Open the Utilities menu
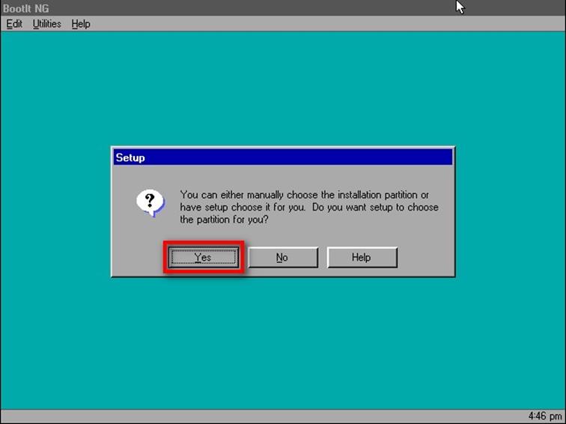Image resolution: width=566 pixels, height=424 pixels. (x=46, y=24)
